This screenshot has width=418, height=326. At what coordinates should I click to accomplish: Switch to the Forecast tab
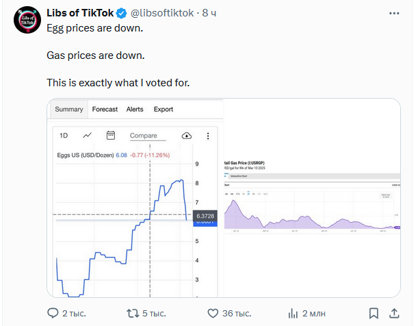[x=105, y=109]
